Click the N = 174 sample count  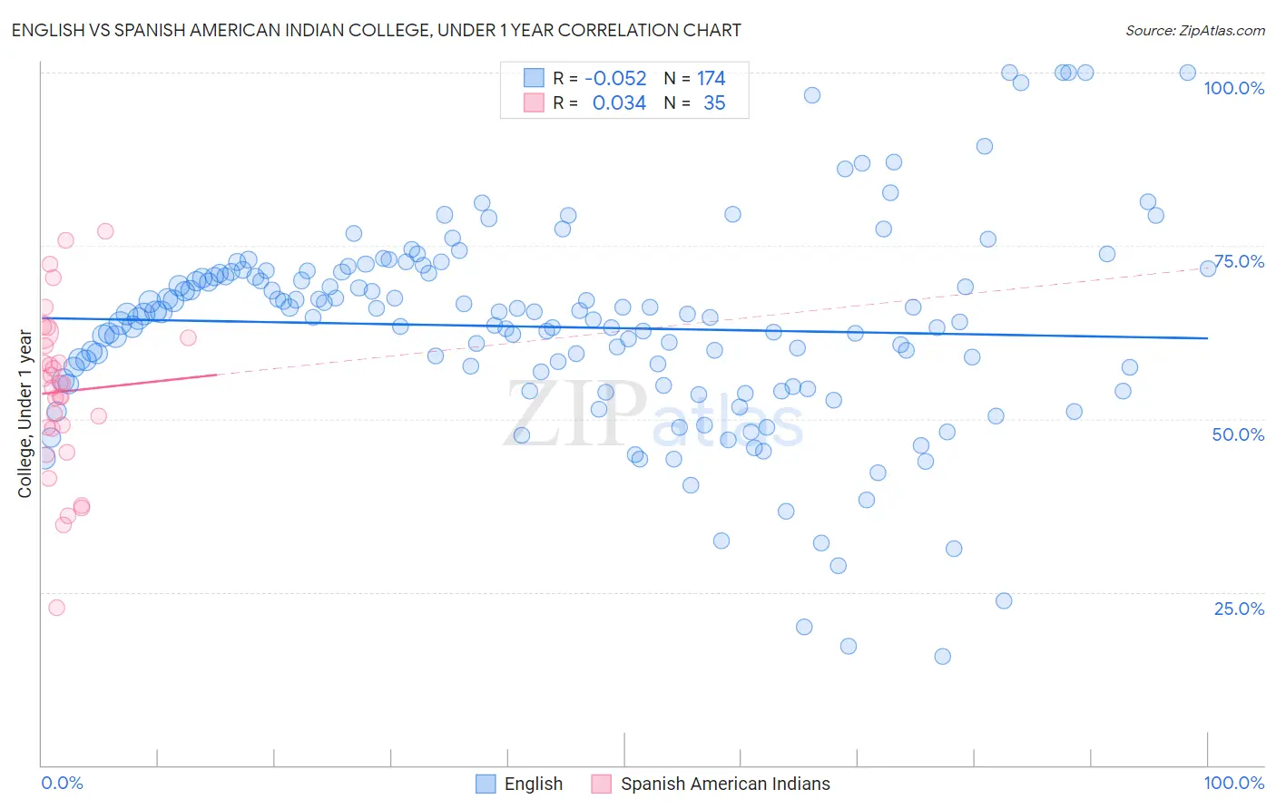click(x=694, y=78)
